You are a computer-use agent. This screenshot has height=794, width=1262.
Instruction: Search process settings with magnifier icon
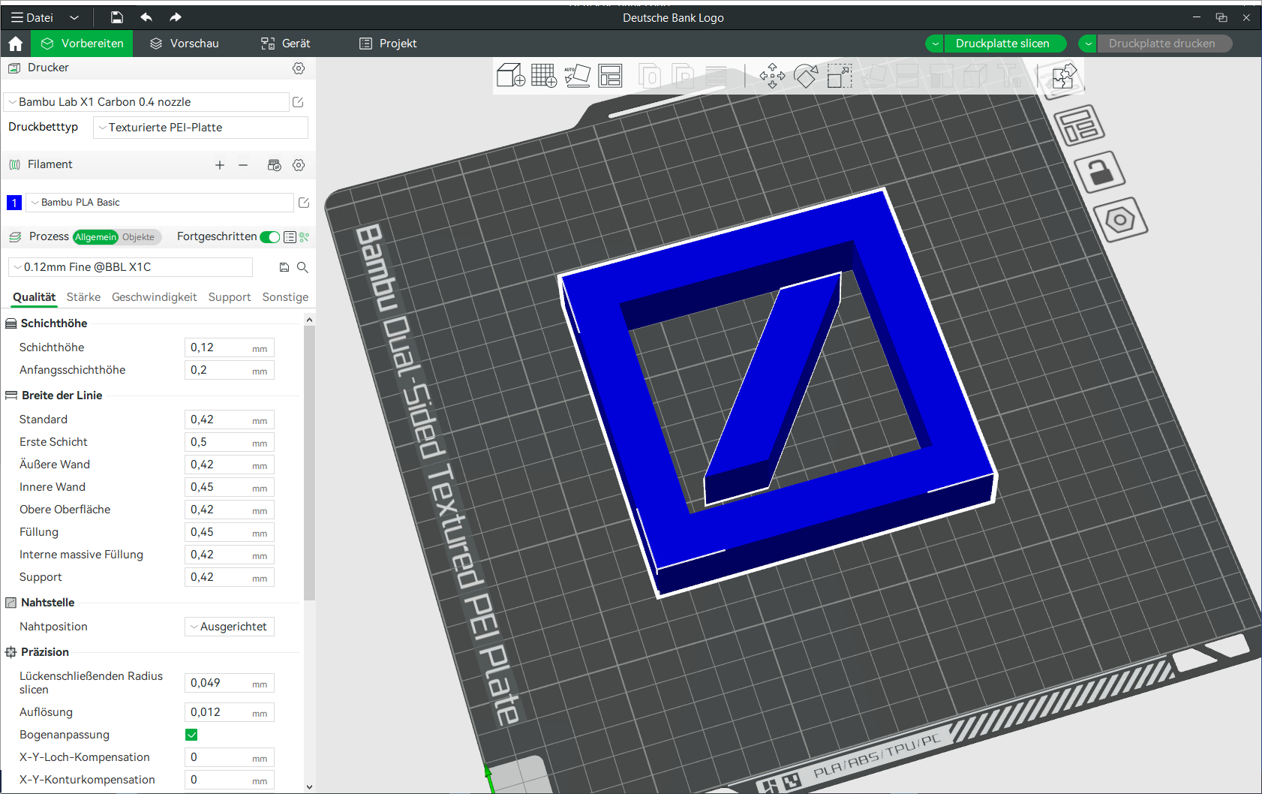point(302,267)
